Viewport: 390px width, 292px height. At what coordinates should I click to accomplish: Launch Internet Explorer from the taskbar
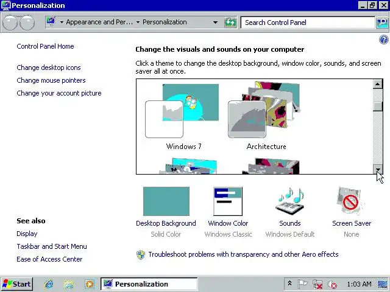pos(49,284)
